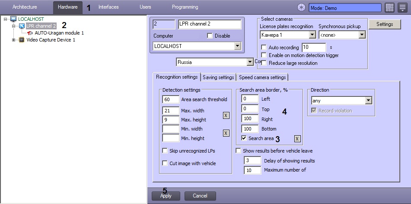Open the Direction dropdown set to any

point(368,101)
